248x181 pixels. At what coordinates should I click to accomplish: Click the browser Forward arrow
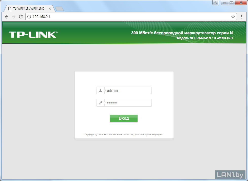click(x=14, y=17)
